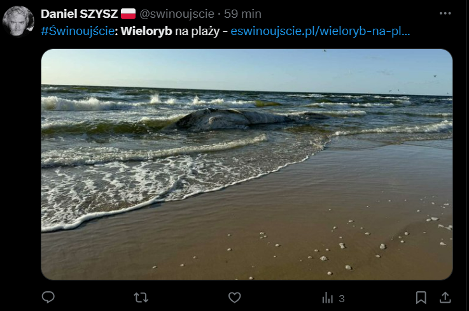Viewport: 469px width, 311px height.
Task: Enlarge the beach photo at the sandy foreground
Action: tap(299, 240)
